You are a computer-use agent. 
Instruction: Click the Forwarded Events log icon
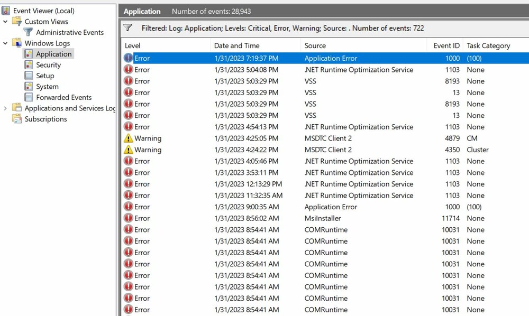[x=28, y=97]
